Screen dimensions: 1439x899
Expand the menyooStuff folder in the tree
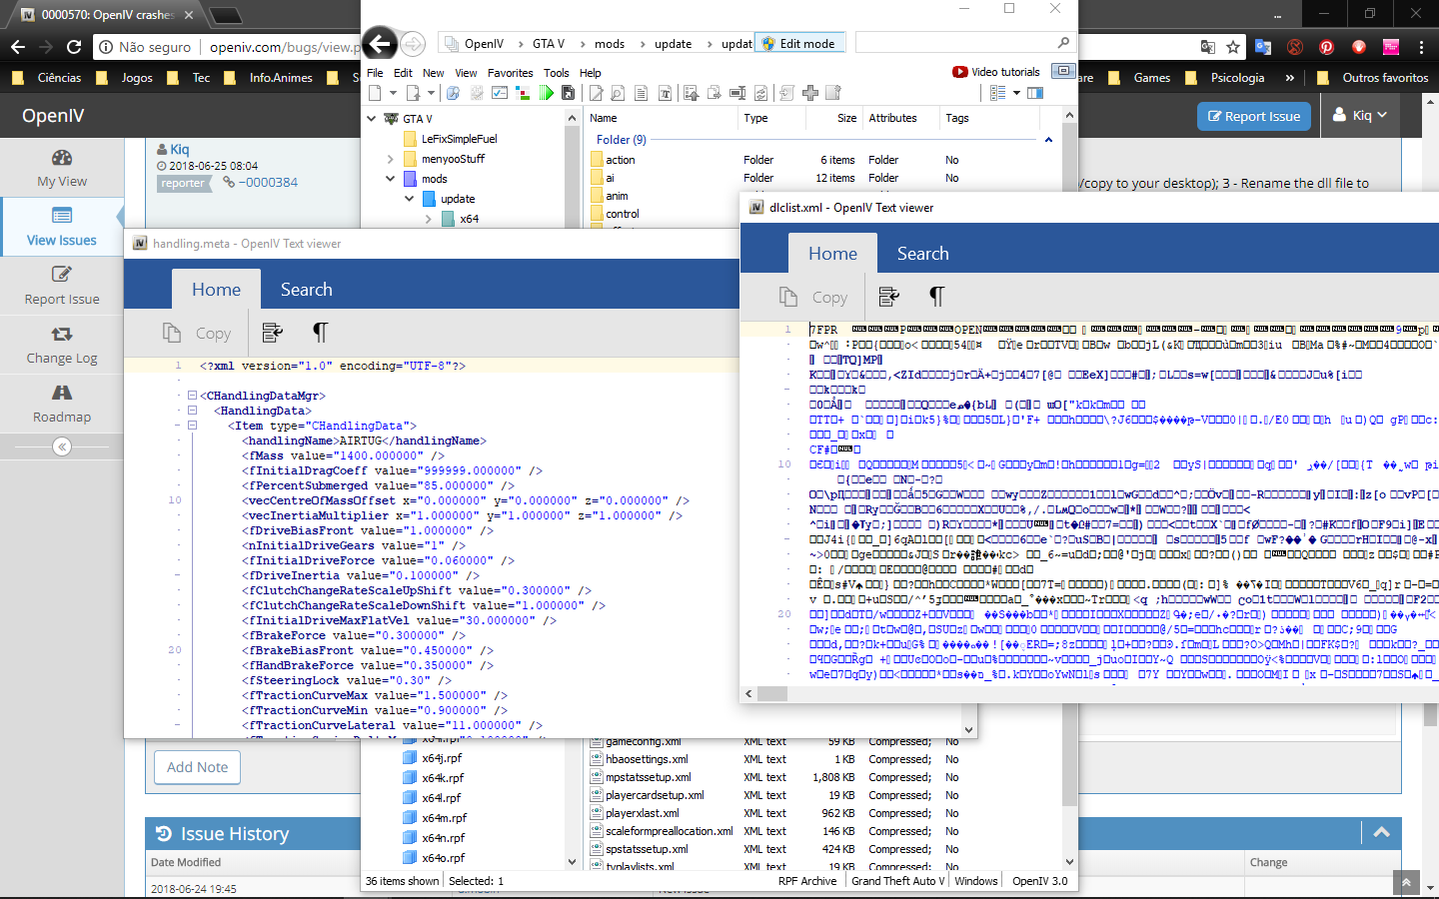tap(390, 159)
